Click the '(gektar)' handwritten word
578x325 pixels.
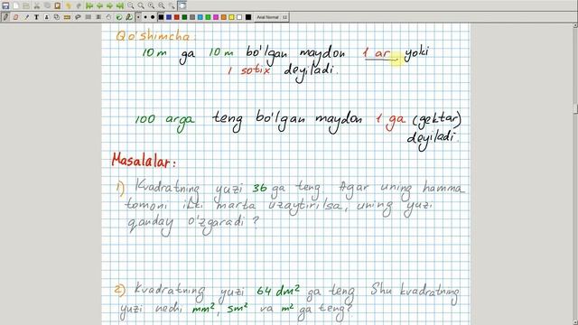tap(436, 119)
